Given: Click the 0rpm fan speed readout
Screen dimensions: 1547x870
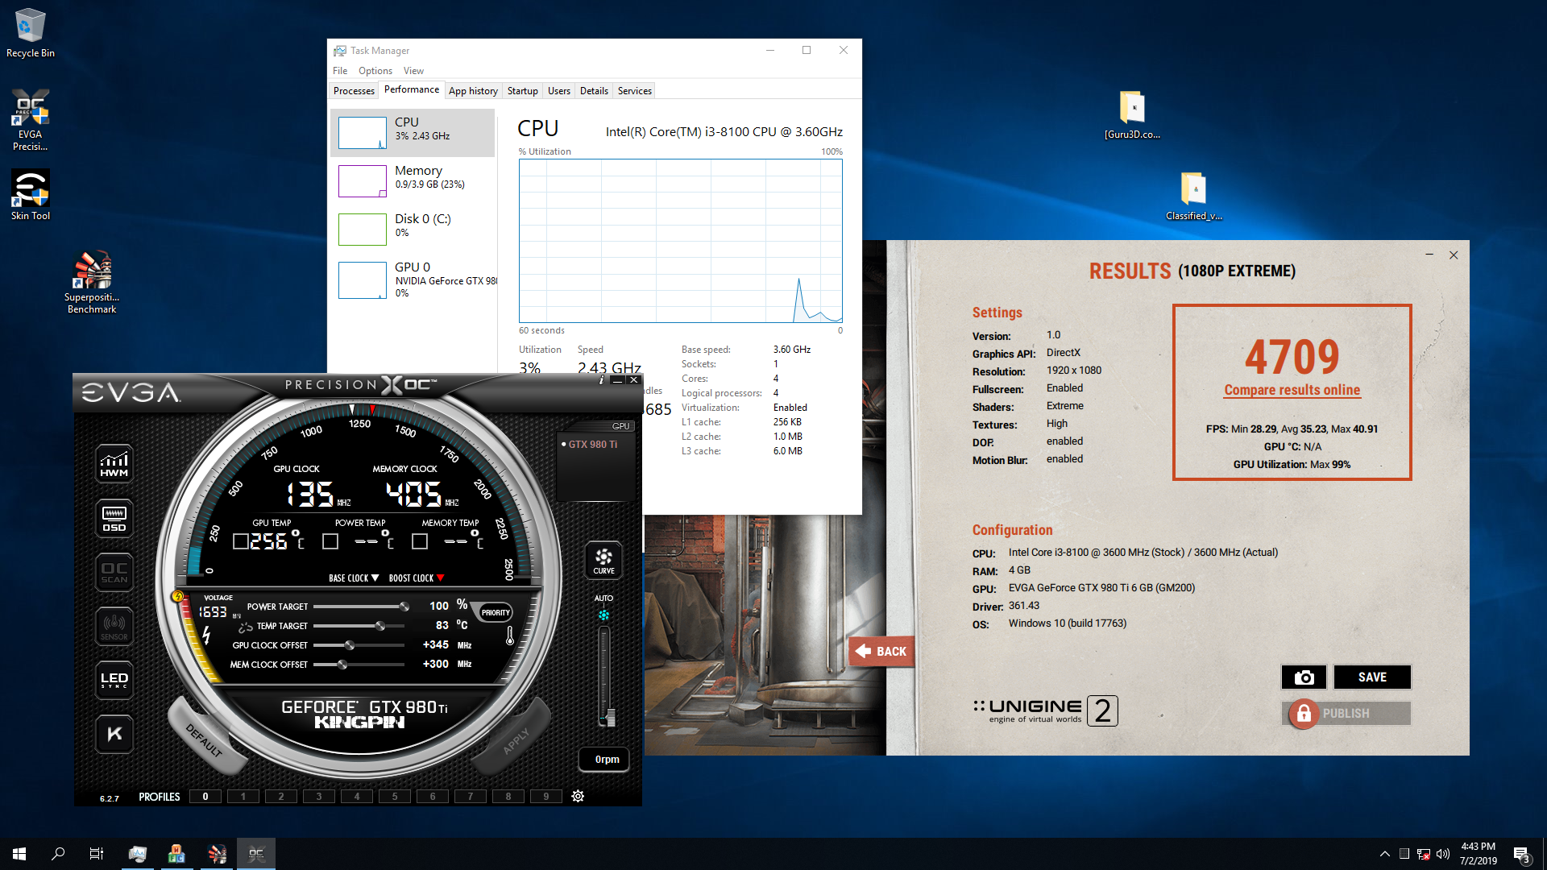Looking at the screenshot, I should pos(604,760).
